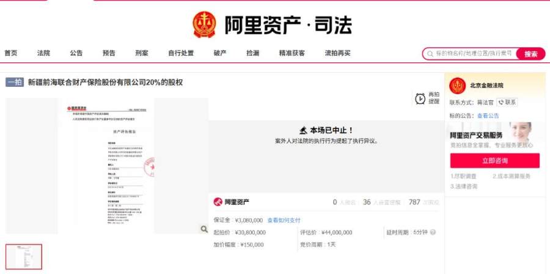This screenshot has height=274, width=550.
Task: Open the 法院 navigation item
Action: (43, 53)
